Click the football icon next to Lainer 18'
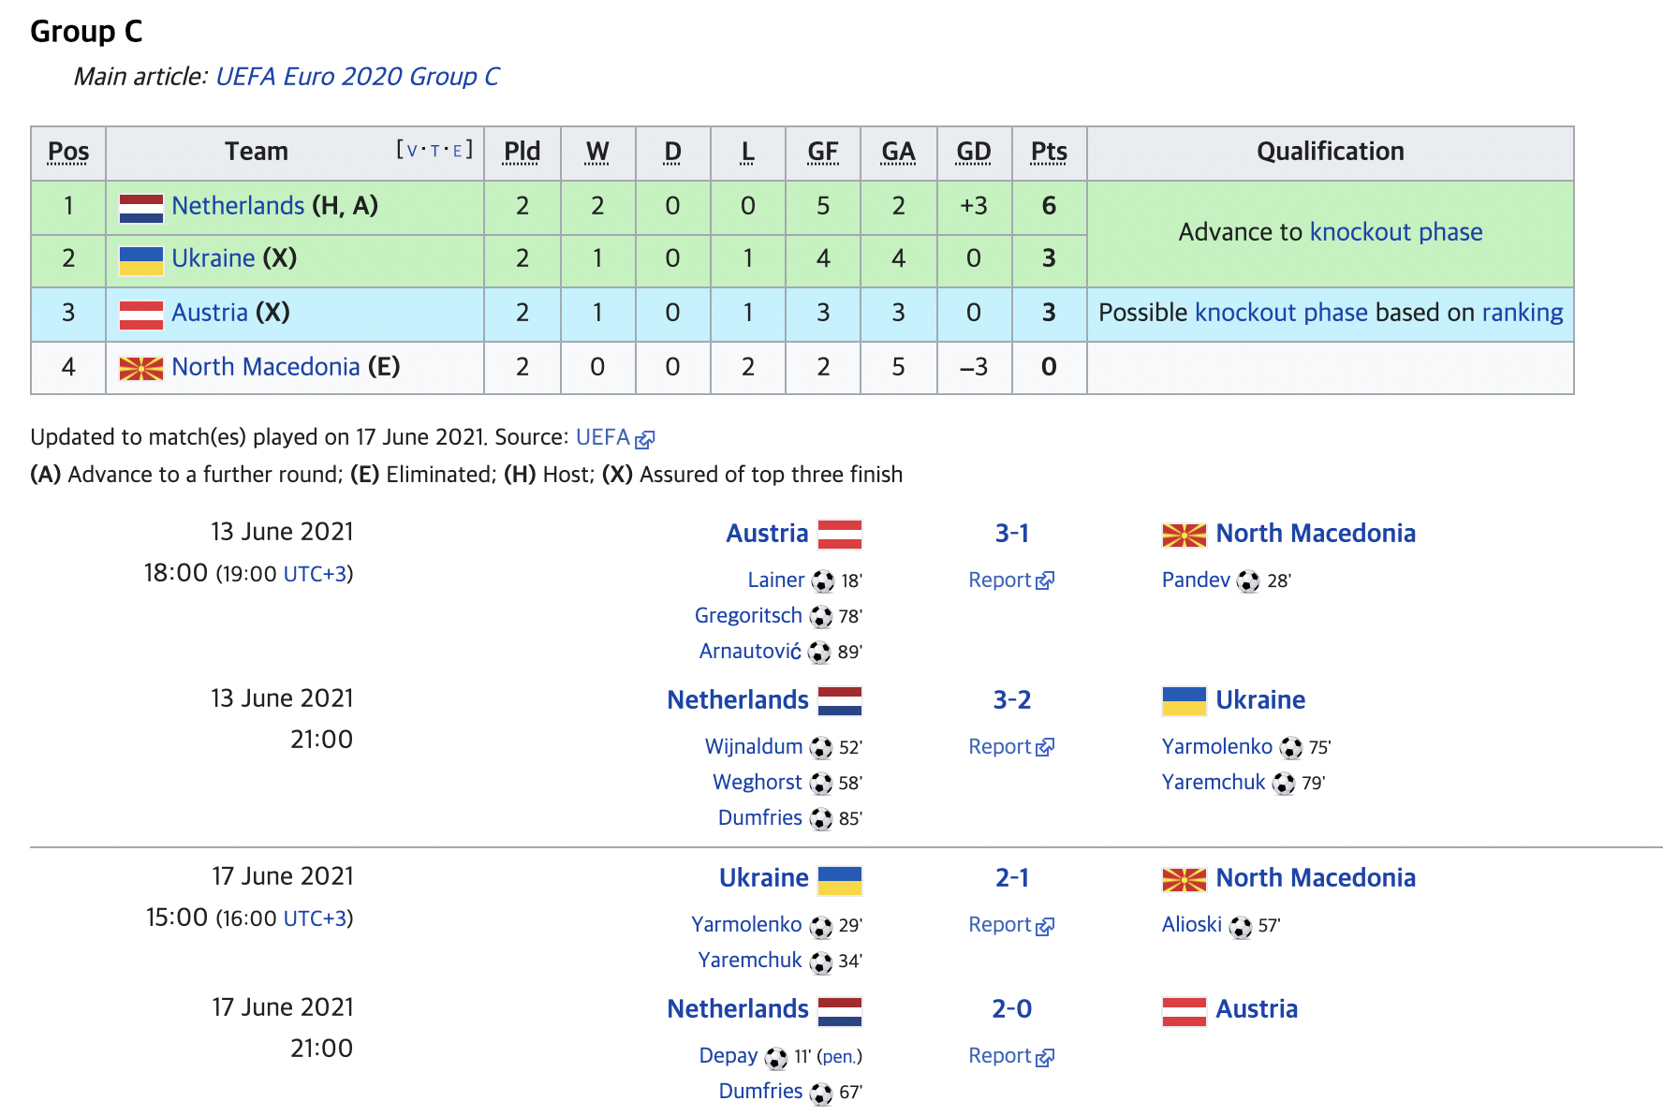The height and width of the screenshot is (1116, 1663). [x=823, y=581]
